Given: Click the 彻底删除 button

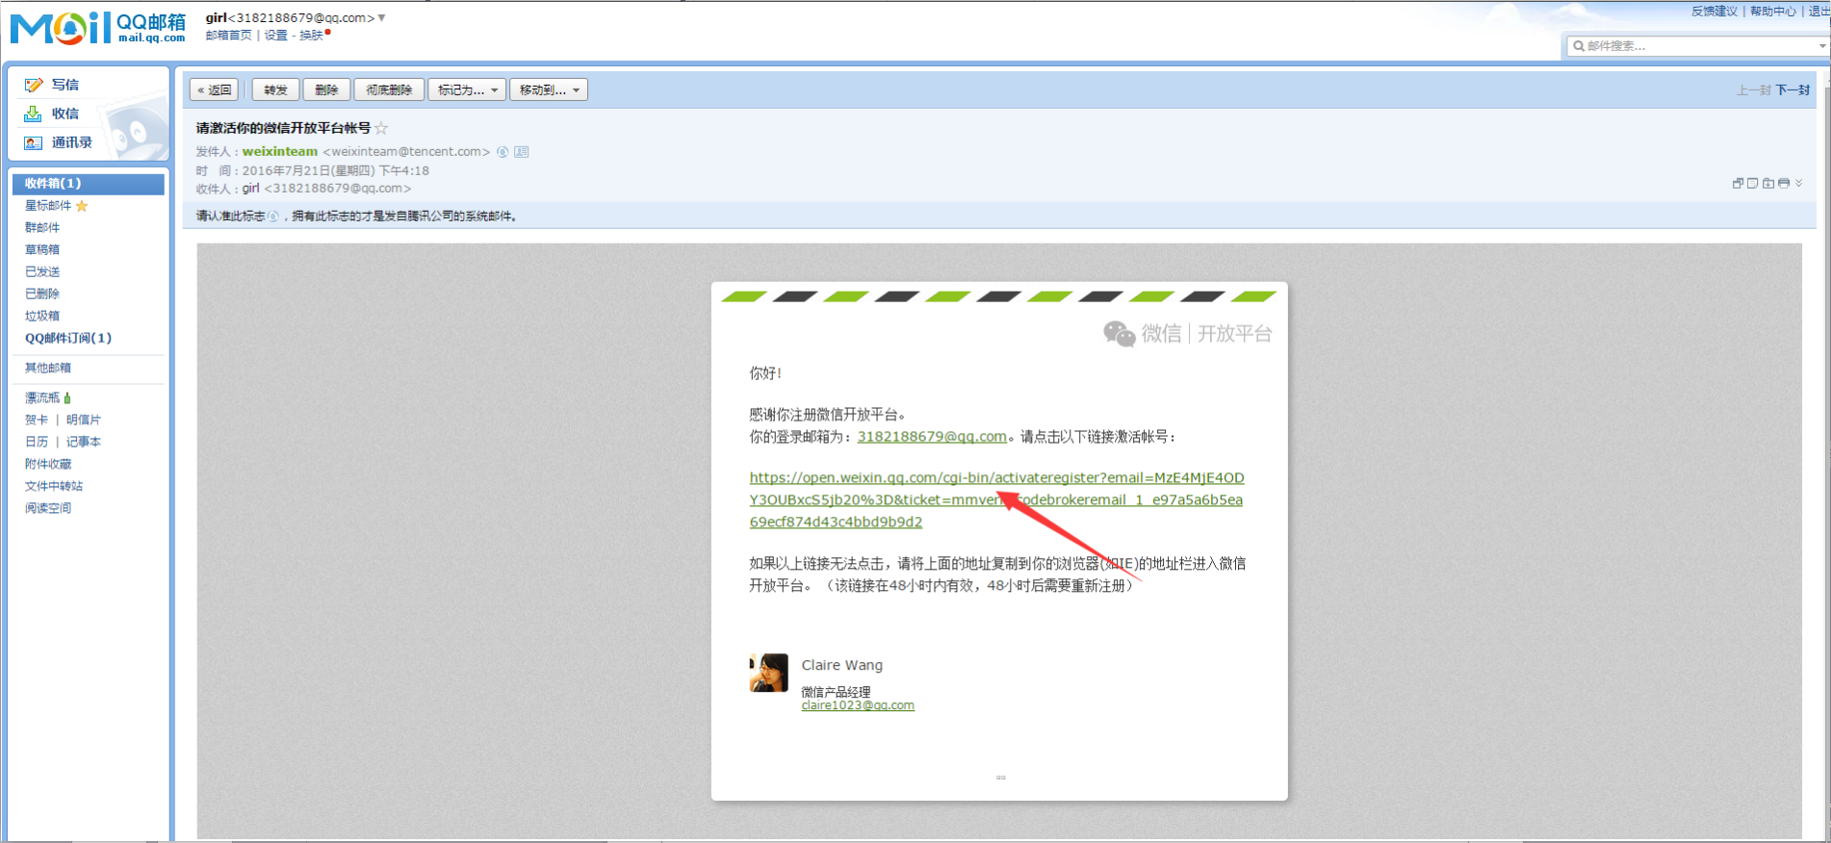Looking at the screenshot, I should click(389, 89).
